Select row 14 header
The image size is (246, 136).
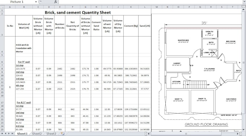click(2, 89)
